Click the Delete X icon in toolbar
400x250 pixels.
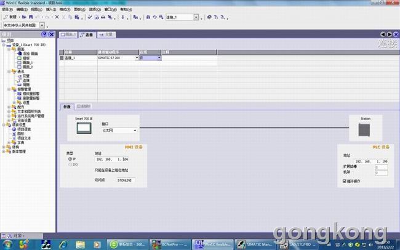(x=57, y=17)
